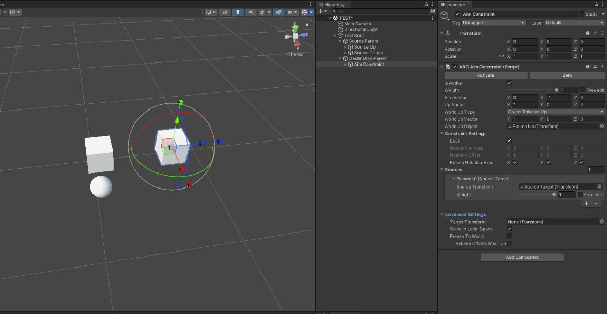Expand Aim Constraint in Hierarchy
Screen dimensions: 607x314
[345, 64]
